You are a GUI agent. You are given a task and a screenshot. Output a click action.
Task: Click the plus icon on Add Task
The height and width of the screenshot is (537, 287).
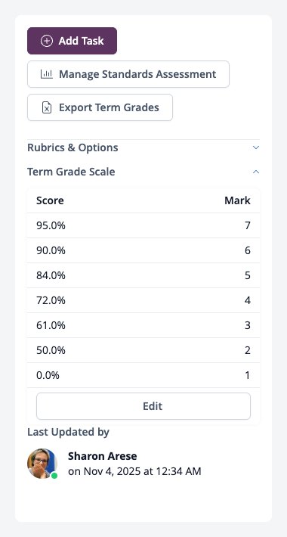[x=47, y=41]
